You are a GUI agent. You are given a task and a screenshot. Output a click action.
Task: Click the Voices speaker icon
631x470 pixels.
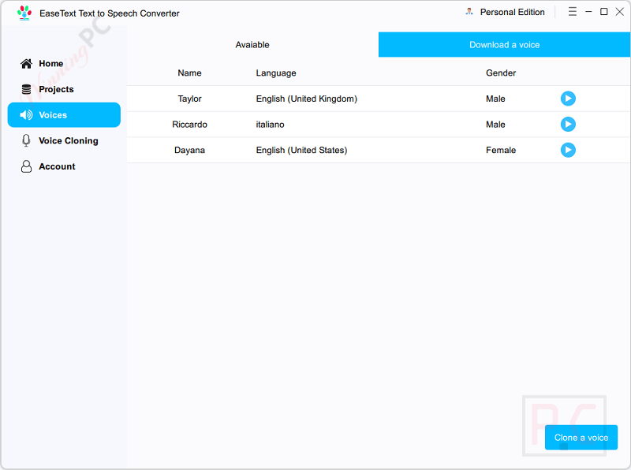tap(27, 115)
